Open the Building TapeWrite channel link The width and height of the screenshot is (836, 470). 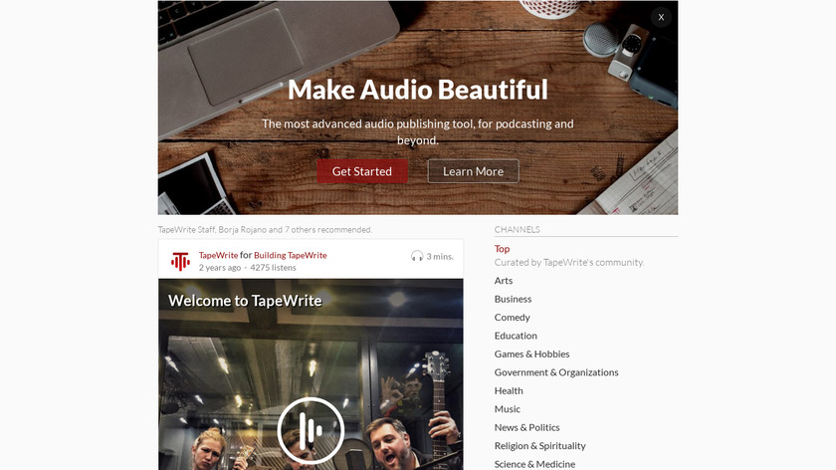coord(290,255)
